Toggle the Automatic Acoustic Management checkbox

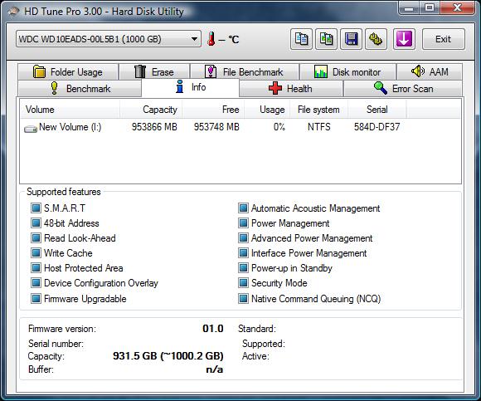[243, 208]
